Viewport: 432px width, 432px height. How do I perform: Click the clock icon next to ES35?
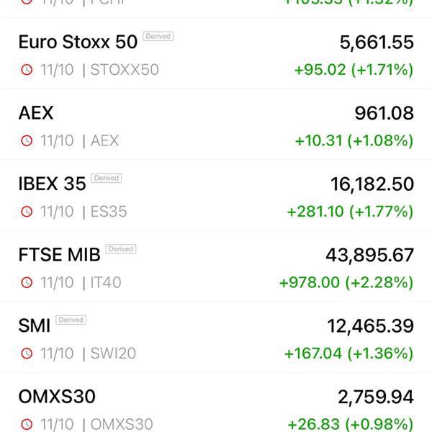pos(27,212)
